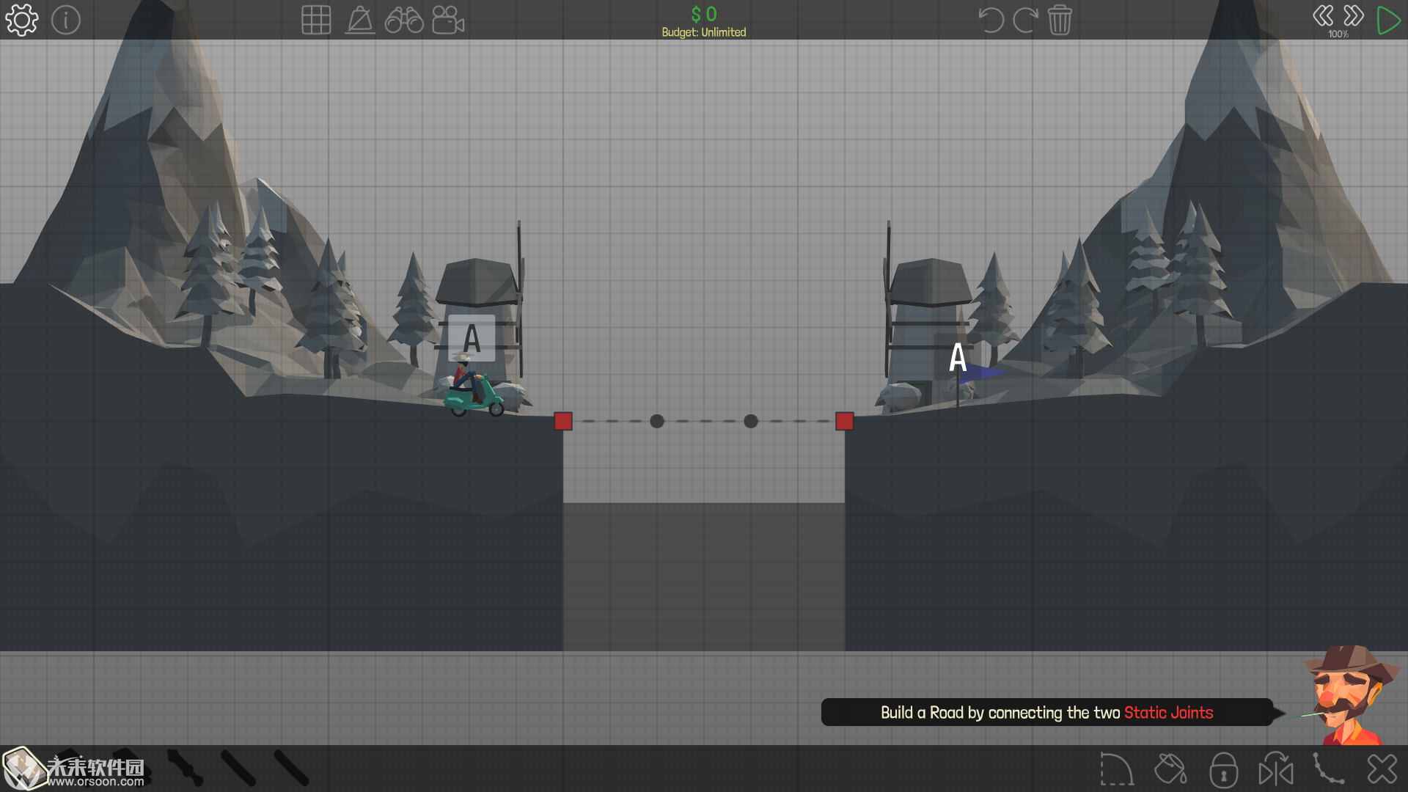Open the settings gear menu

coord(22,20)
